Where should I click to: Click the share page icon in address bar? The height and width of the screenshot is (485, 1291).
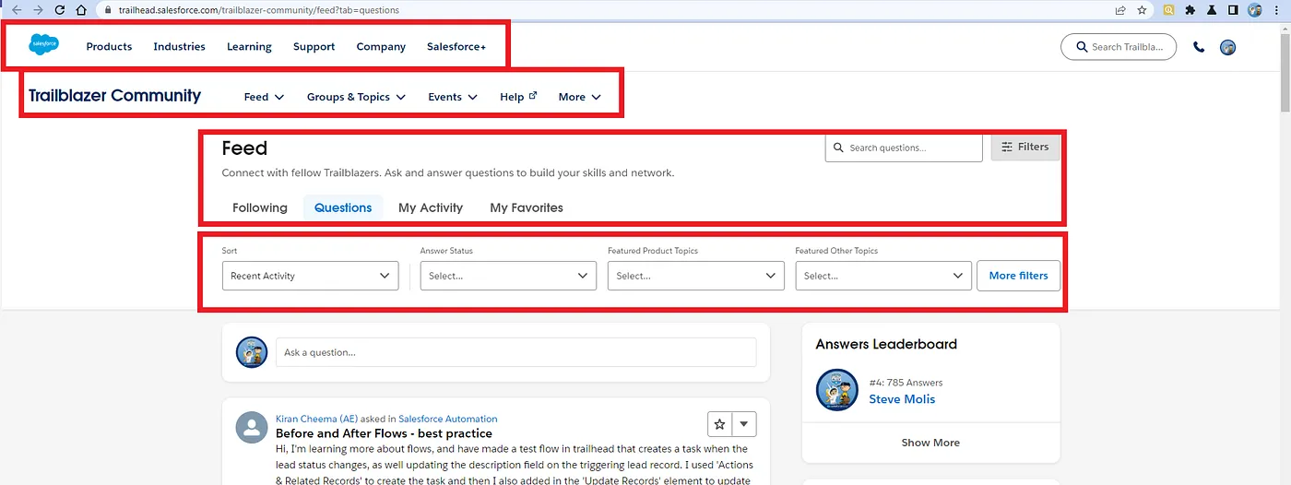[x=1119, y=10]
